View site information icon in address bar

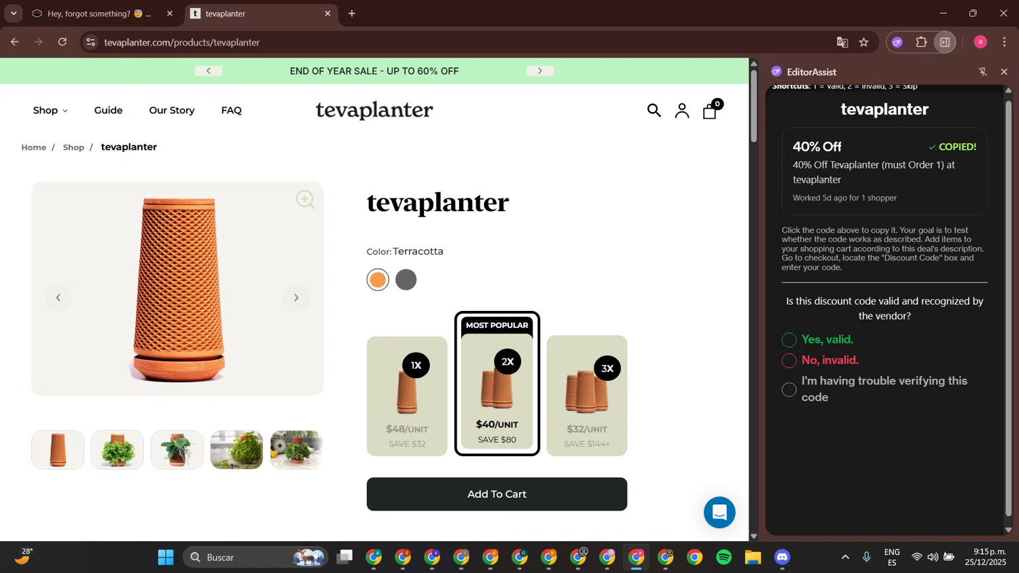(90, 42)
